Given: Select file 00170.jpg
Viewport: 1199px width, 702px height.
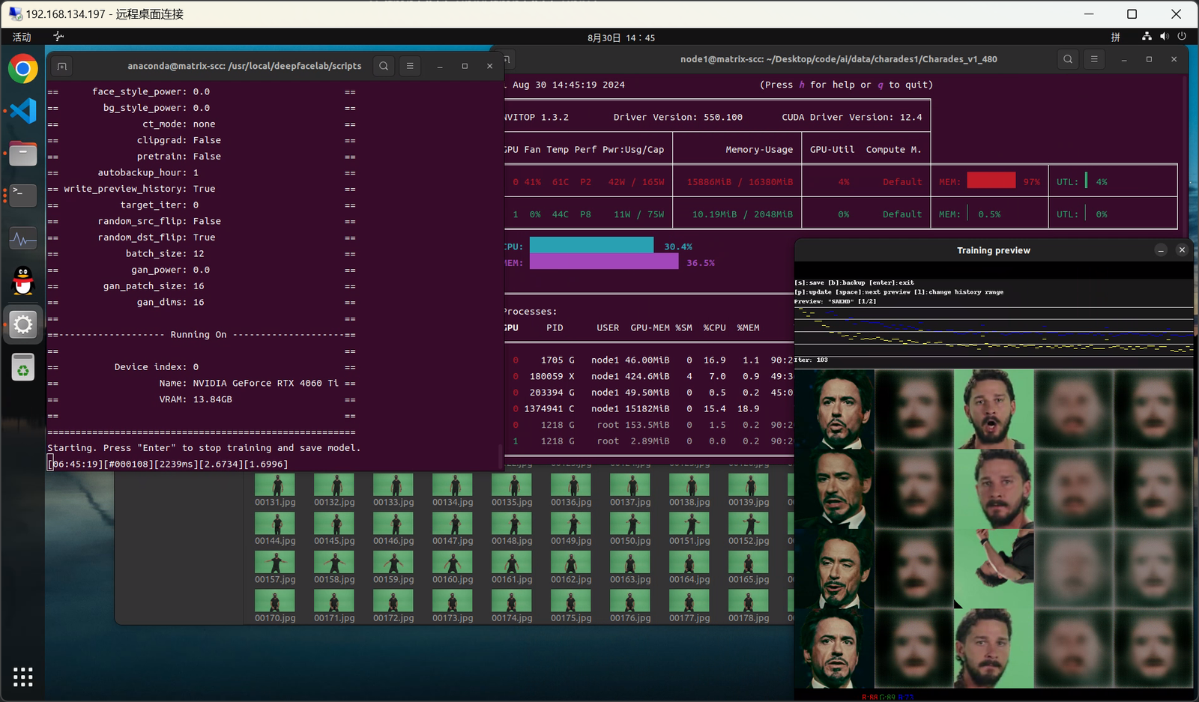Looking at the screenshot, I should 275,607.
